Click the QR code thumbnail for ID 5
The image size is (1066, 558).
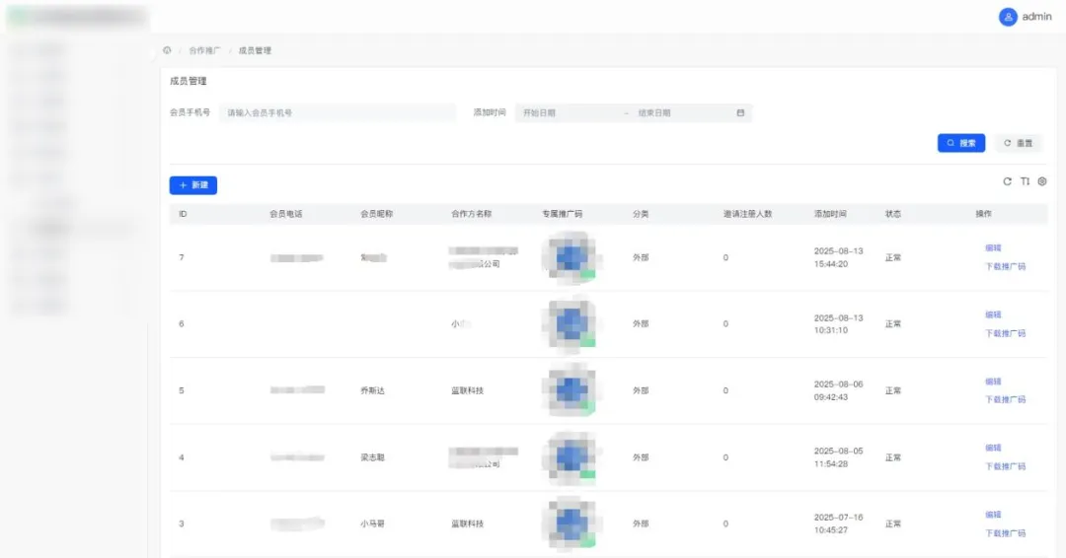pyautogui.click(x=570, y=390)
